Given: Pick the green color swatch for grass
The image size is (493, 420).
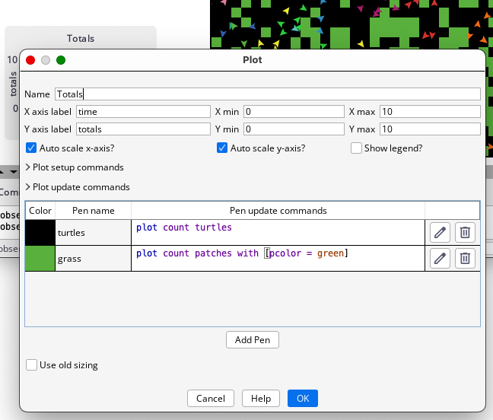Looking at the screenshot, I should click(40, 259).
